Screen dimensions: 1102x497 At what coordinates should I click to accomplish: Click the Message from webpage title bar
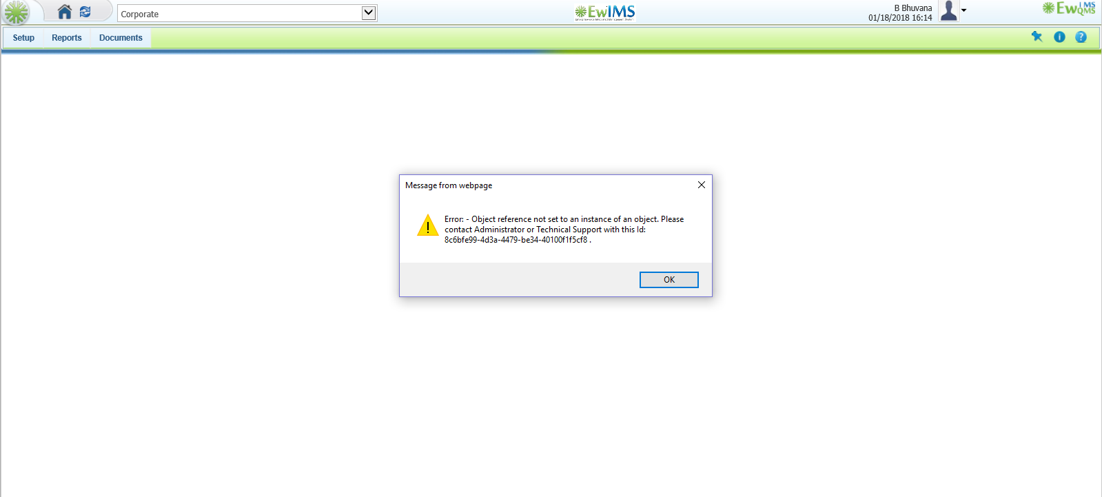click(548, 185)
